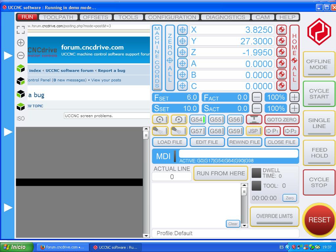336x252 pixels.
Task: Toggle spindle counter-clockwise rotation button
Action: pyautogui.click(x=179, y=119)
